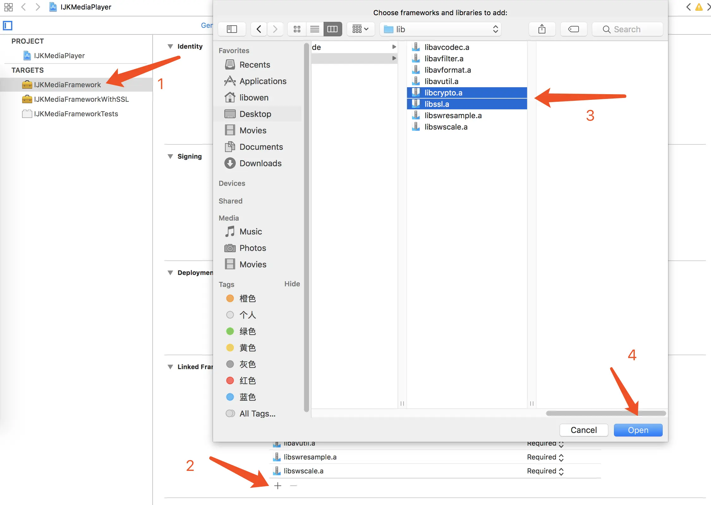Switch to icon view in file dialog
Image resolution: width=711 pixels, height=505 pixels.
(x=297, y=29)
